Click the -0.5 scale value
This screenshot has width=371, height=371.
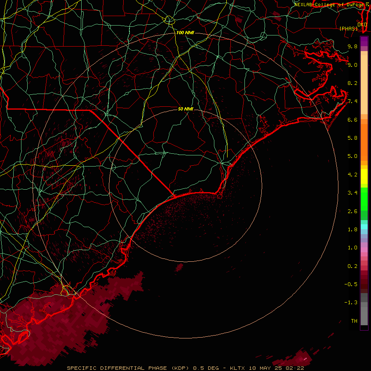[351, 284]
